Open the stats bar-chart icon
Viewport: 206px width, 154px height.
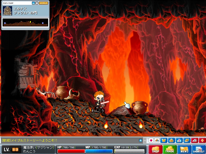click(x=179, y=140)
